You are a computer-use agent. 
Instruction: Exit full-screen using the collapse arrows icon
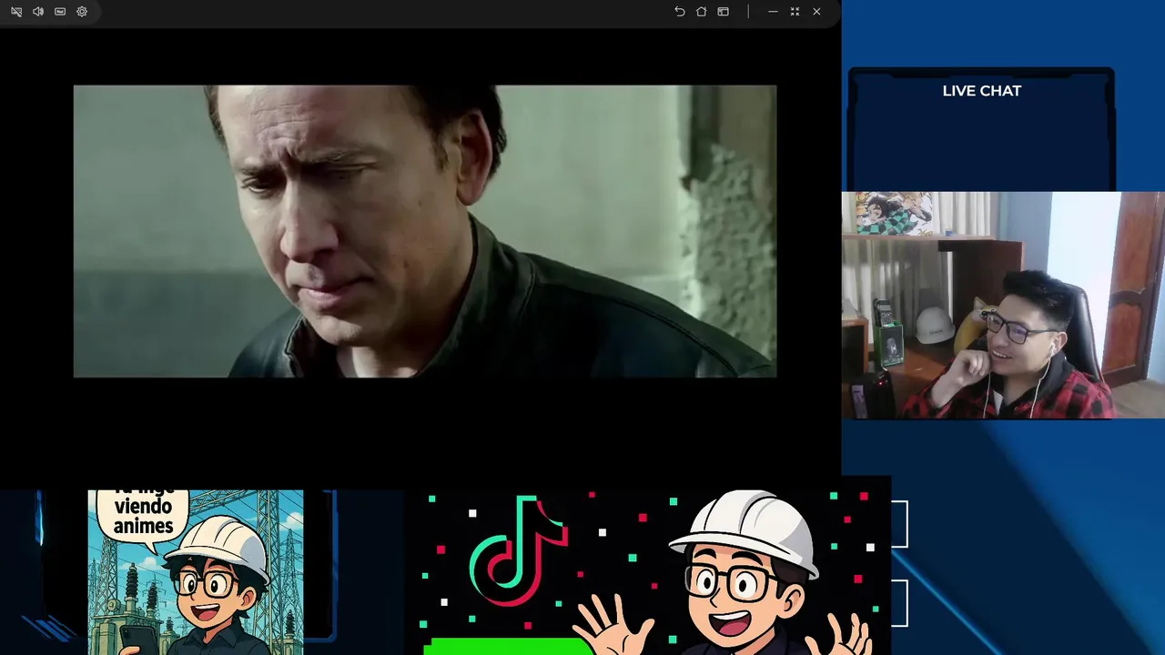pyautogui.click(x=795, y=12)
